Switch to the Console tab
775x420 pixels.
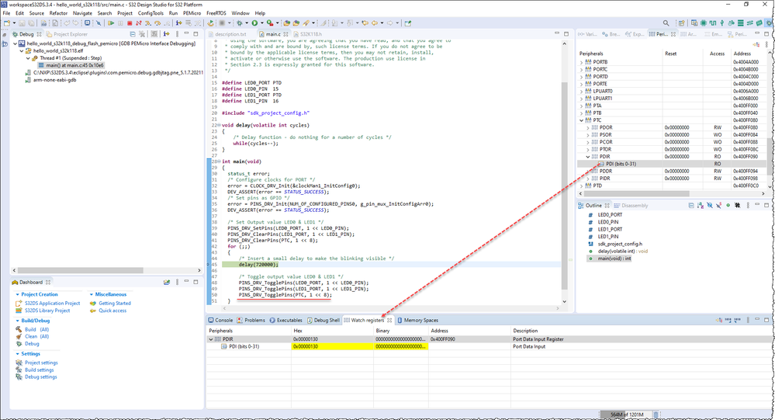(x=220, y=321)
